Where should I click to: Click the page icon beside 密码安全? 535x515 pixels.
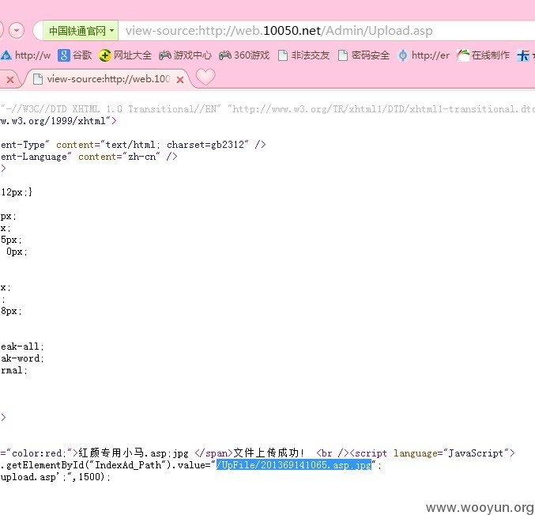[x=342, y=55]
